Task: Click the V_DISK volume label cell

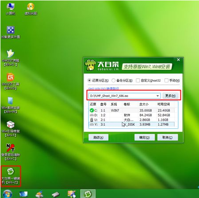Action: (x=129, y=124)
